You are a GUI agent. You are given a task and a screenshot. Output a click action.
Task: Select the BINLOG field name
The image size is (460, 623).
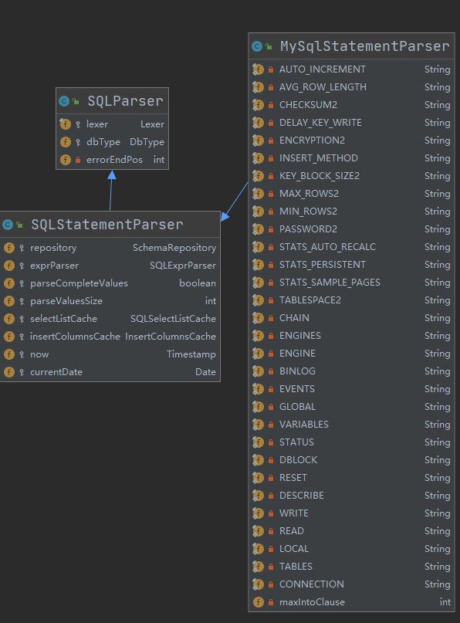click(297, 371)
